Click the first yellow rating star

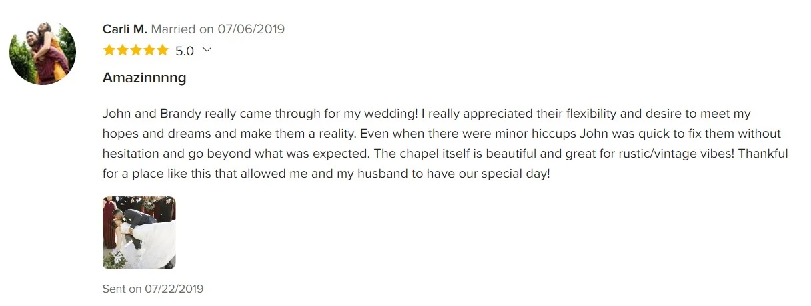[x=109, y=50]
